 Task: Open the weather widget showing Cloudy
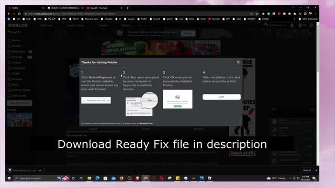(x=276, y=178)
